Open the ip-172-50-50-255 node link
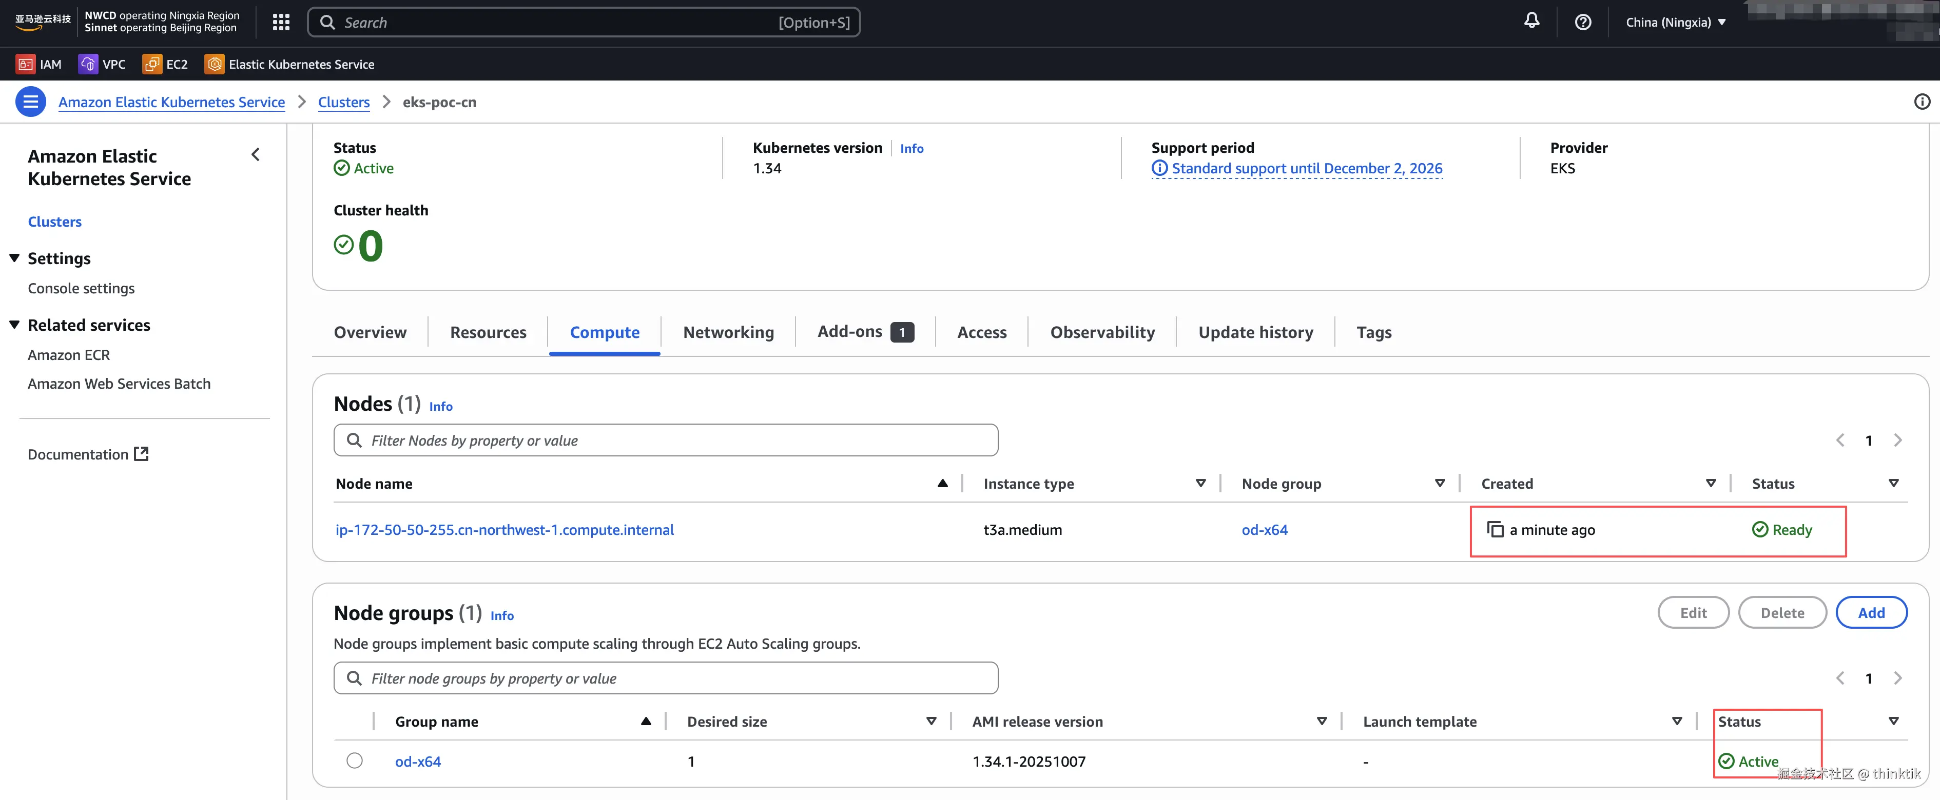The width and height of the screenshot is (1940, 800). pyautogui.click(x=504, y=530)
